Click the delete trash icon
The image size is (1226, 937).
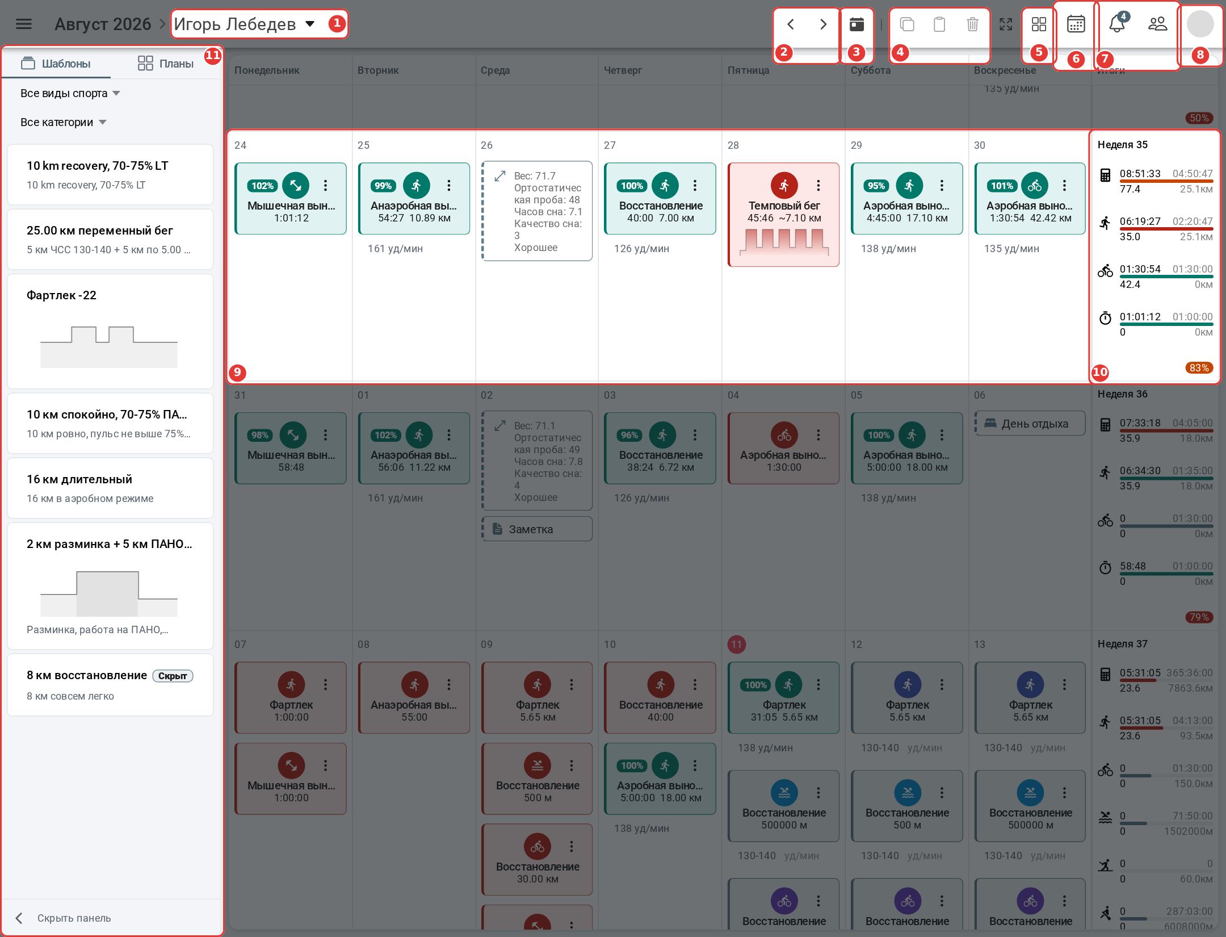click(x=972, y=24)
